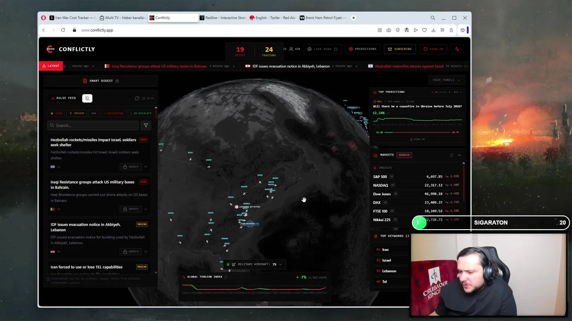Click the viewers count icon

click(x=291, y=49)
